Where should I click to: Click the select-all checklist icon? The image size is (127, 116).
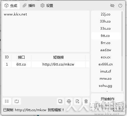click(7, 101)
